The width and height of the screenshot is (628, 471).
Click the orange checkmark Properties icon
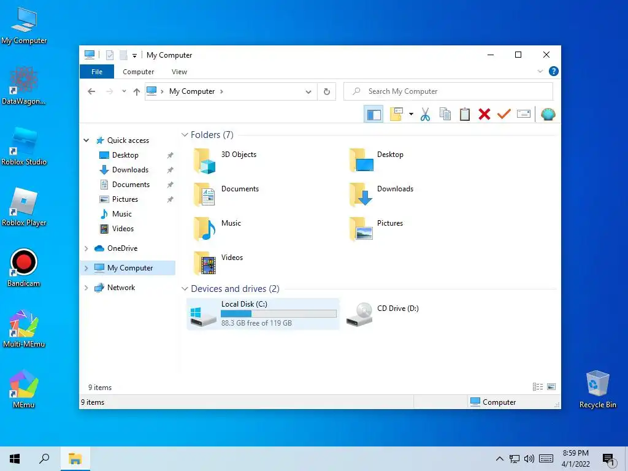click(504, 115)
